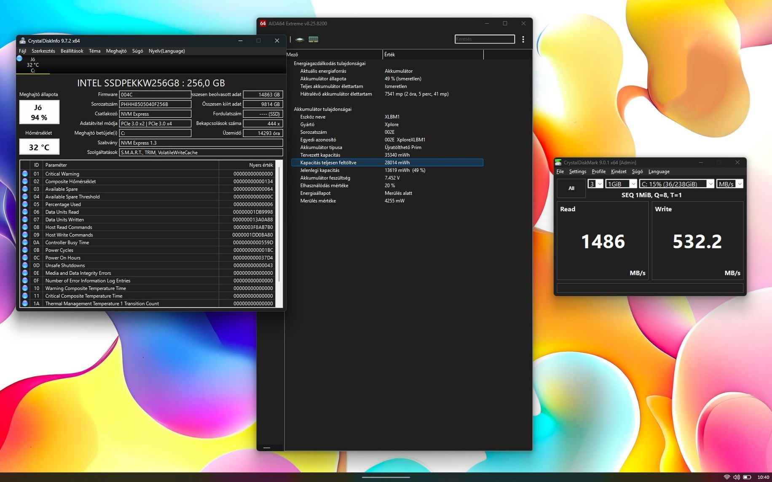The image size is (772, 482).
Task: Click the serial number field PHHH8505040F256B
Action: (155, 104)
